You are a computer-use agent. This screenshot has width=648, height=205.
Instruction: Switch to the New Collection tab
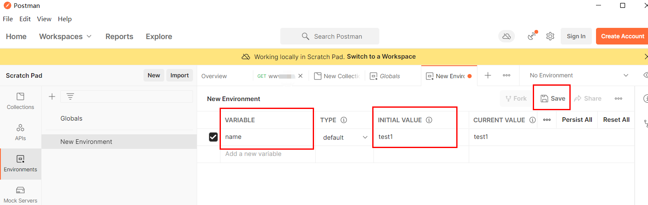click(337, 76)
